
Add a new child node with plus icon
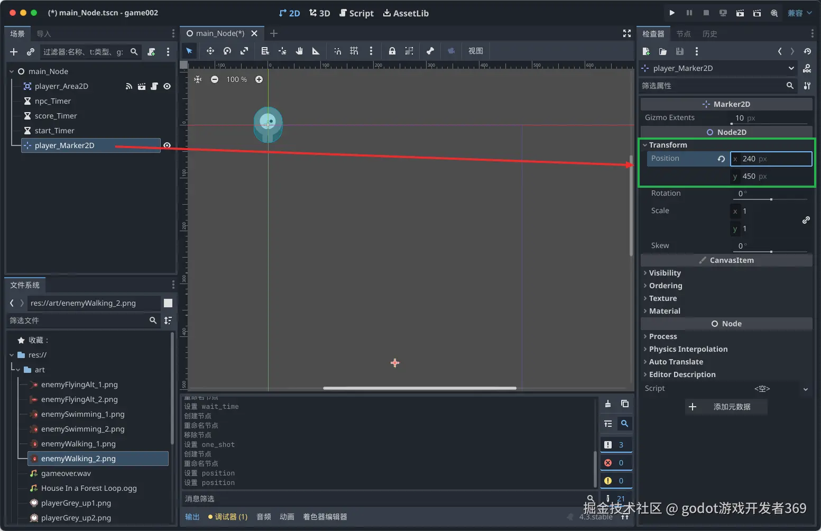[14, 52]
